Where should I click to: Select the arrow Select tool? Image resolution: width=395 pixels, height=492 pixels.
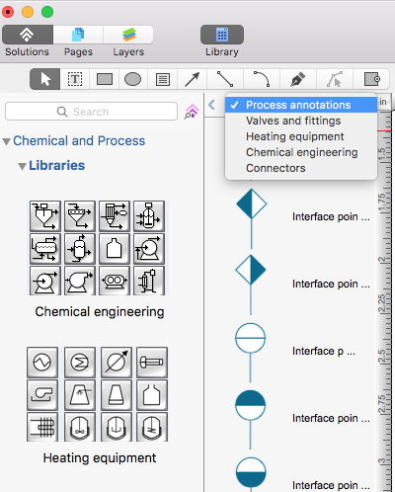(x=45, y=79)
